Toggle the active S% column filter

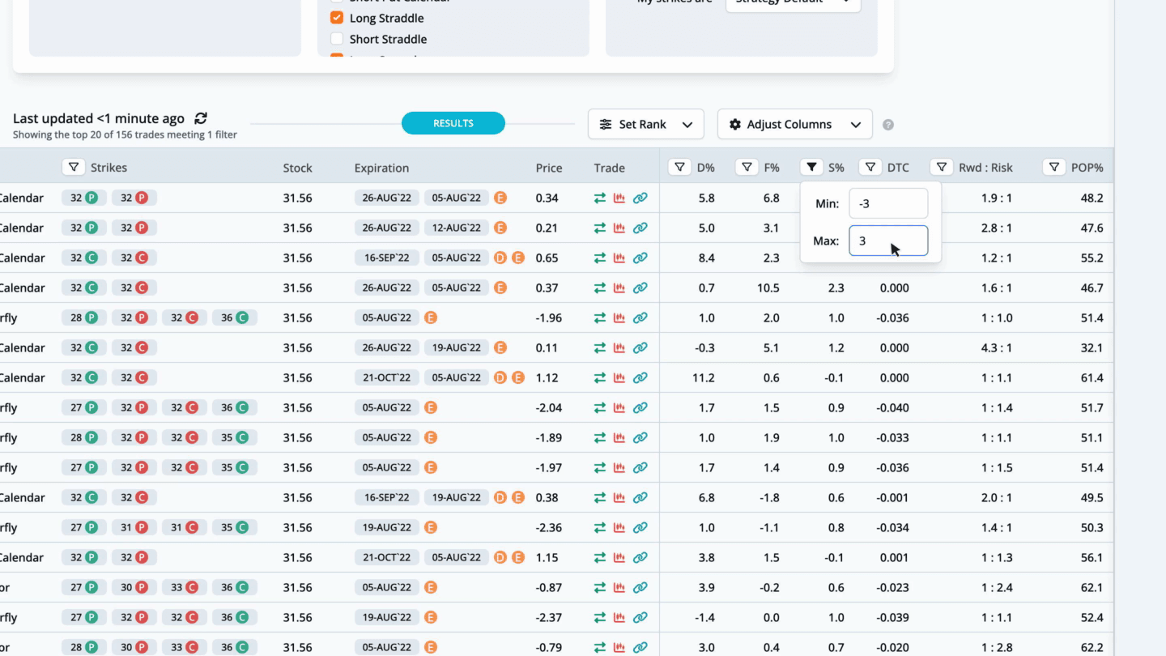811,167
